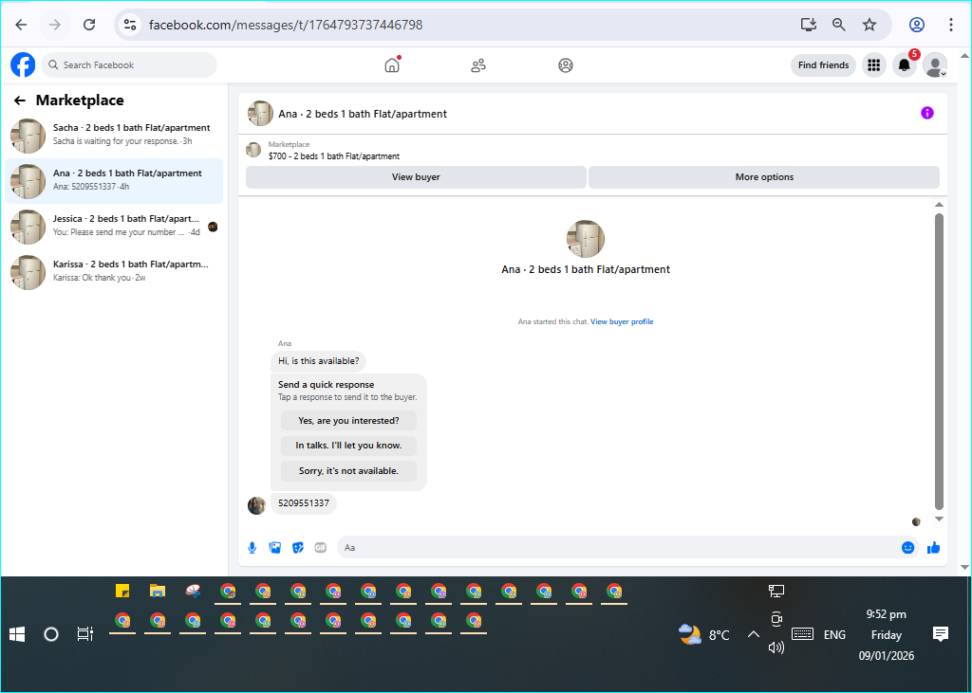972x693 pixels.
Task: Click the View buyer button
Action: pos(416,177)
